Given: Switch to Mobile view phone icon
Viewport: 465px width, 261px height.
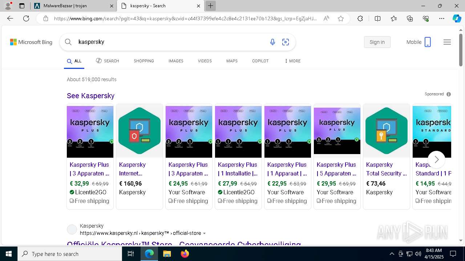Looking at the screenshot, I should (x=428, y=42).
